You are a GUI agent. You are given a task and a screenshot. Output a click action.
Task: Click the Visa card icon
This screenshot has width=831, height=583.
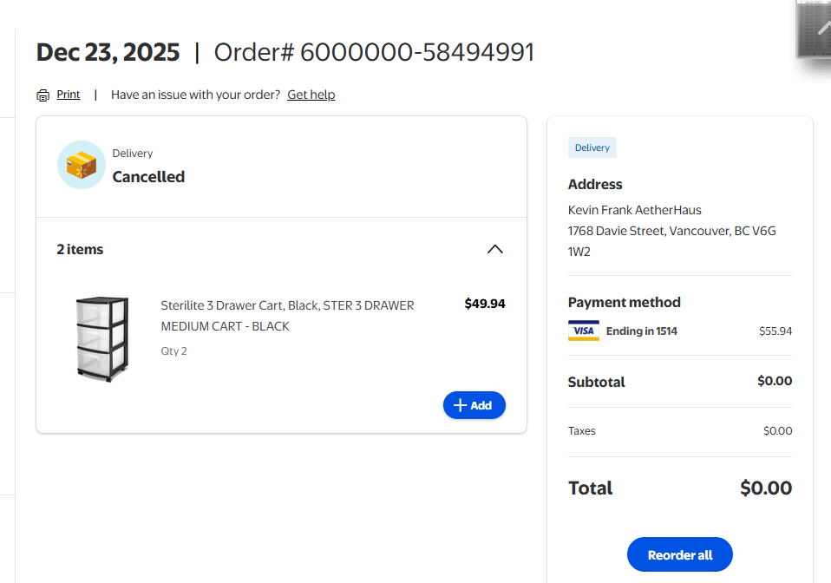click(584, 331)
